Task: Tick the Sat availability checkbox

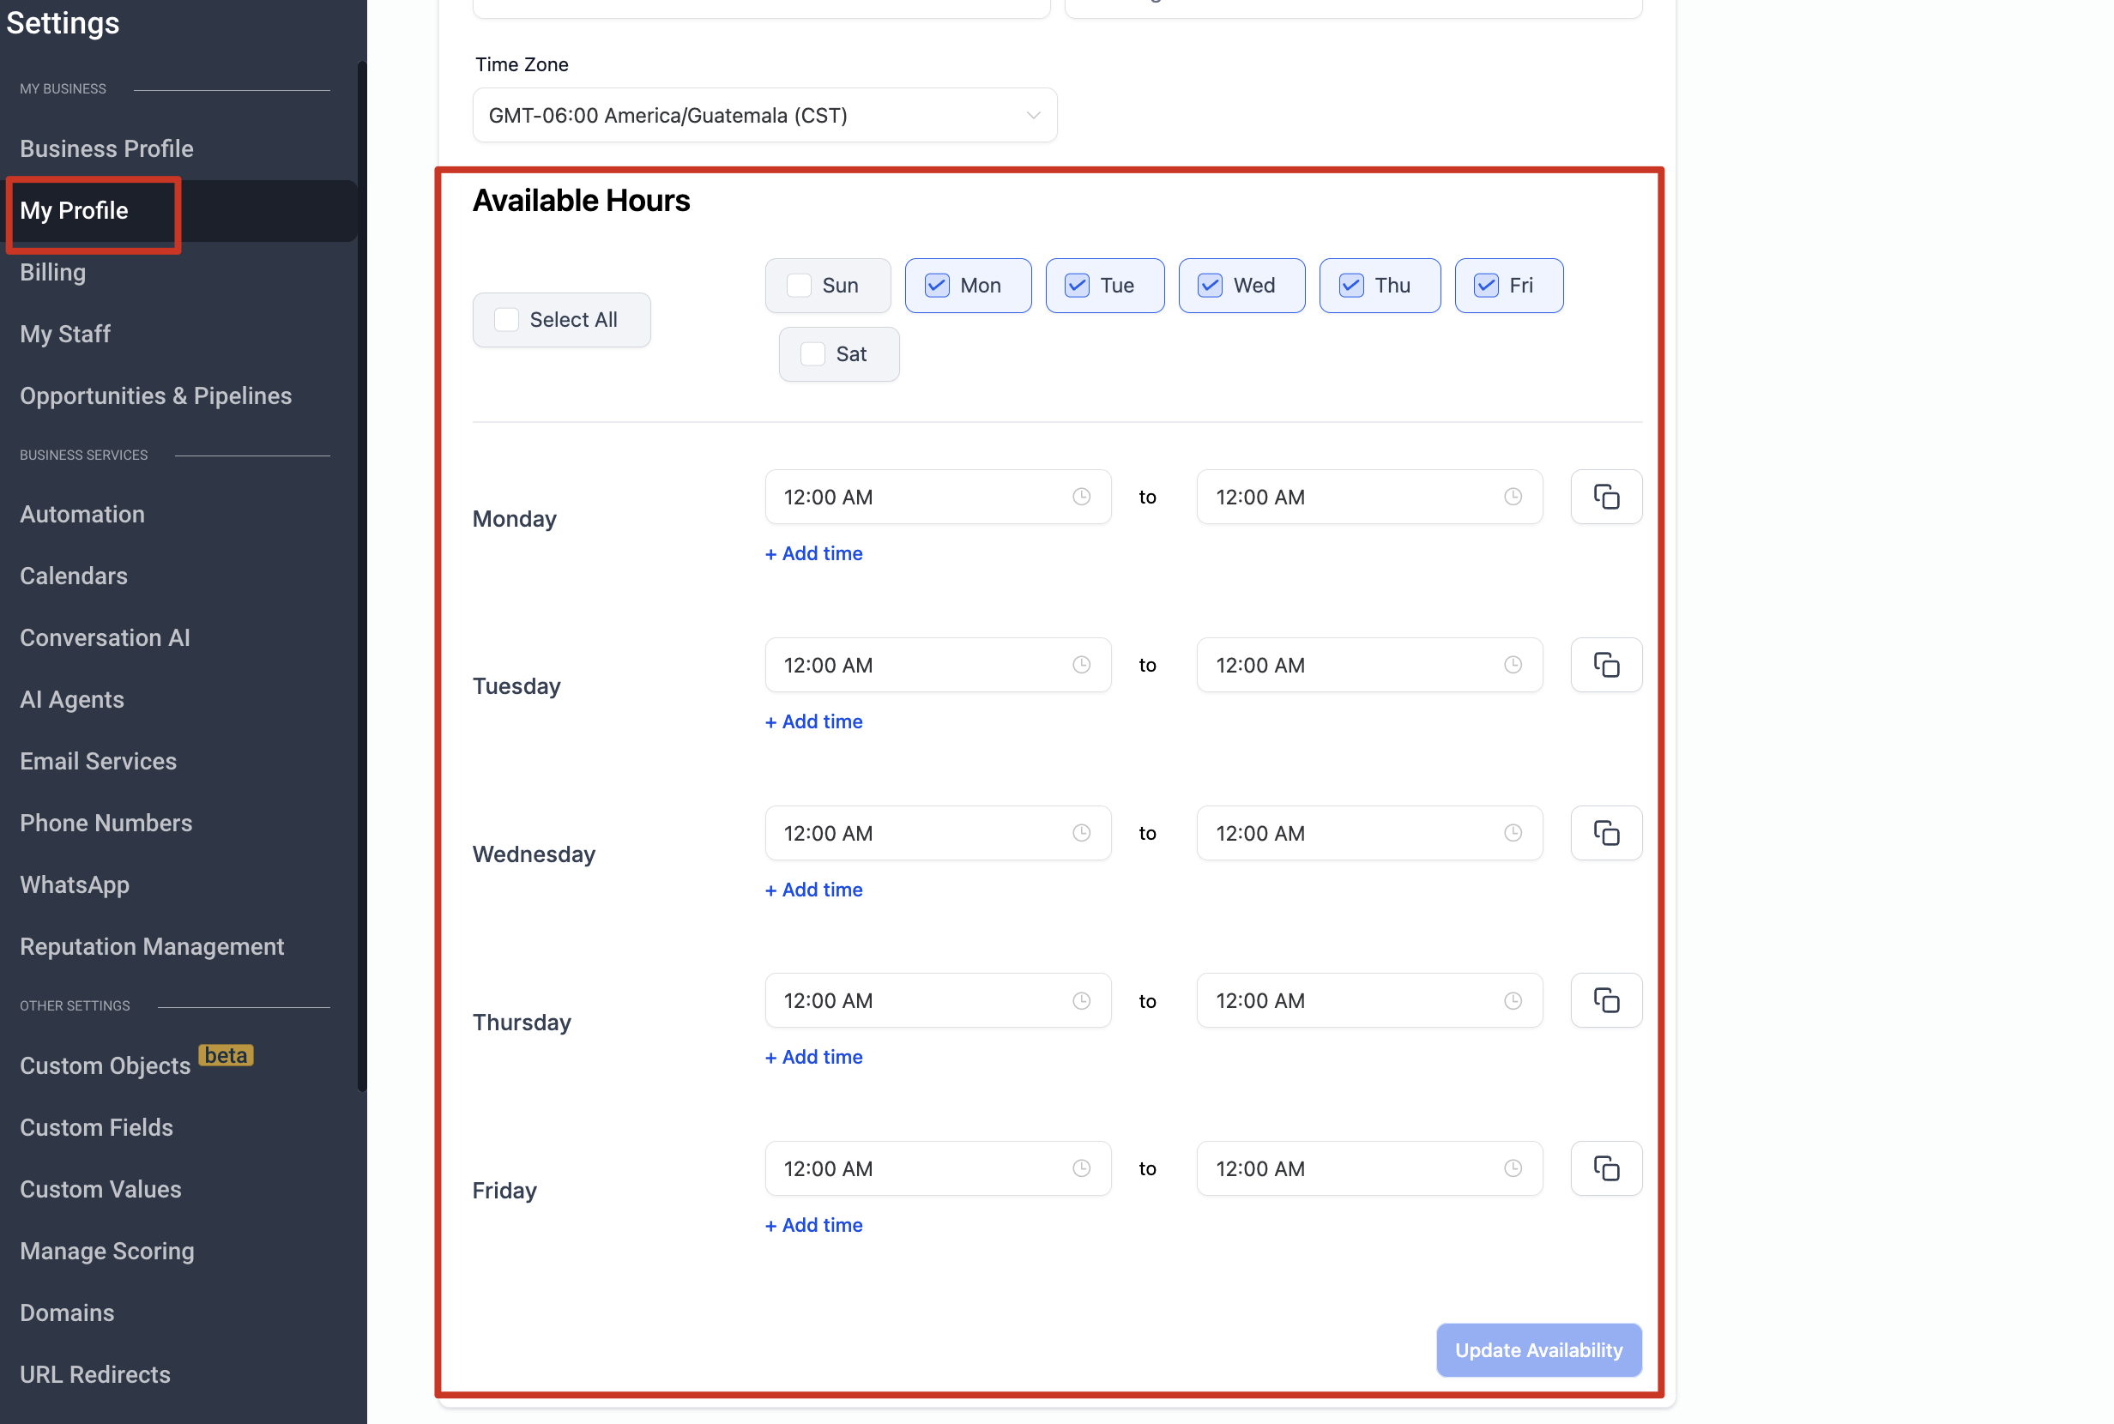Action: tap(812, 354)
